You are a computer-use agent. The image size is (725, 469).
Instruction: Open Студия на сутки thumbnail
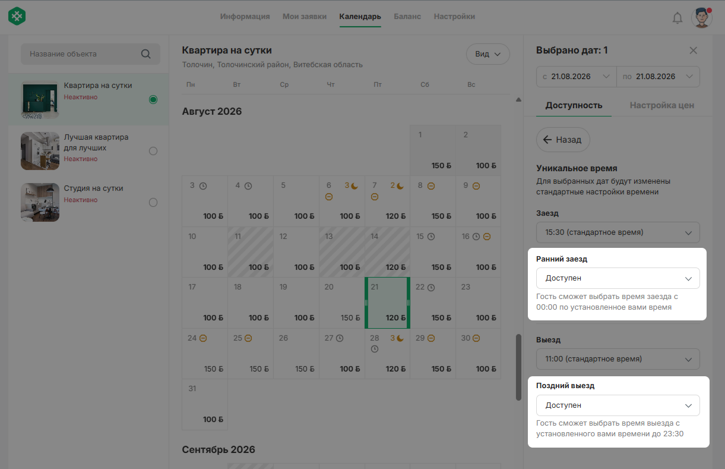click(x=40, y=202)
